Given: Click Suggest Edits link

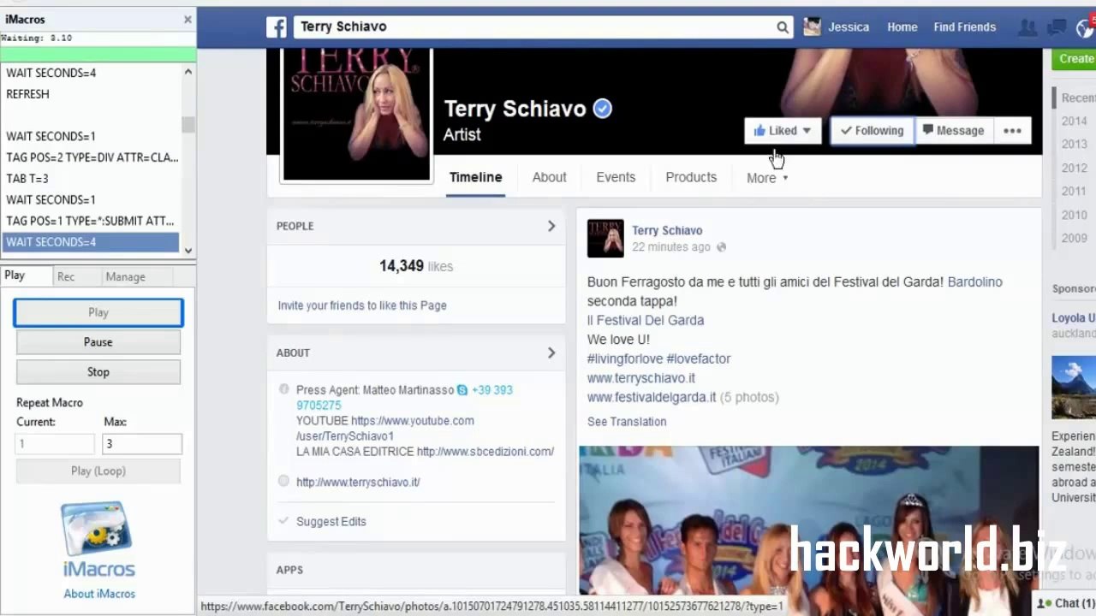Looking at the screenshot, I should (x=331, y=521).
